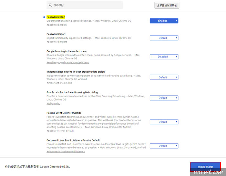Focus the flag search field
This screenshot has width=226, height=176.
coord(85,5)
